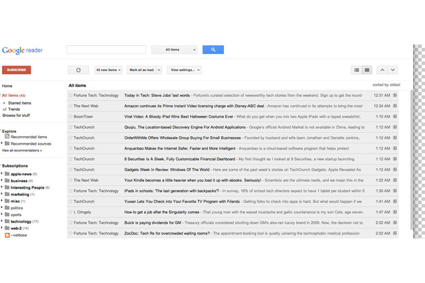Click the --verbose Blogger feed icon

[7, 235]
